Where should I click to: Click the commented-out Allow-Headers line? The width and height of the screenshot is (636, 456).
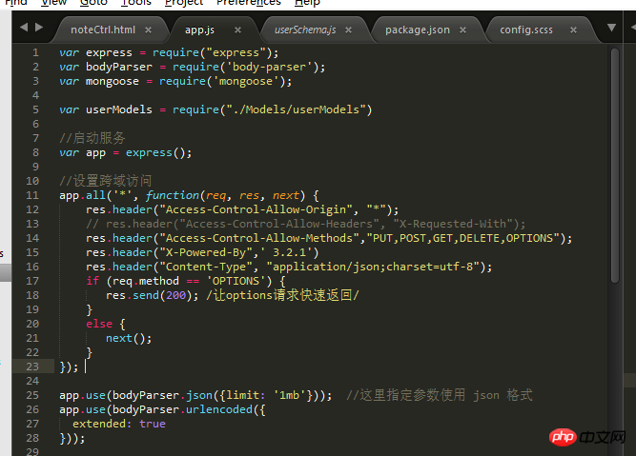click(306, 224)
